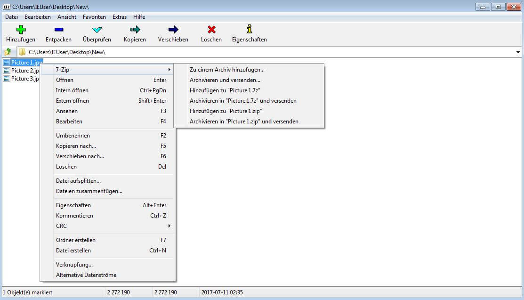Click the Löschen red X icon

click(211, 29)
